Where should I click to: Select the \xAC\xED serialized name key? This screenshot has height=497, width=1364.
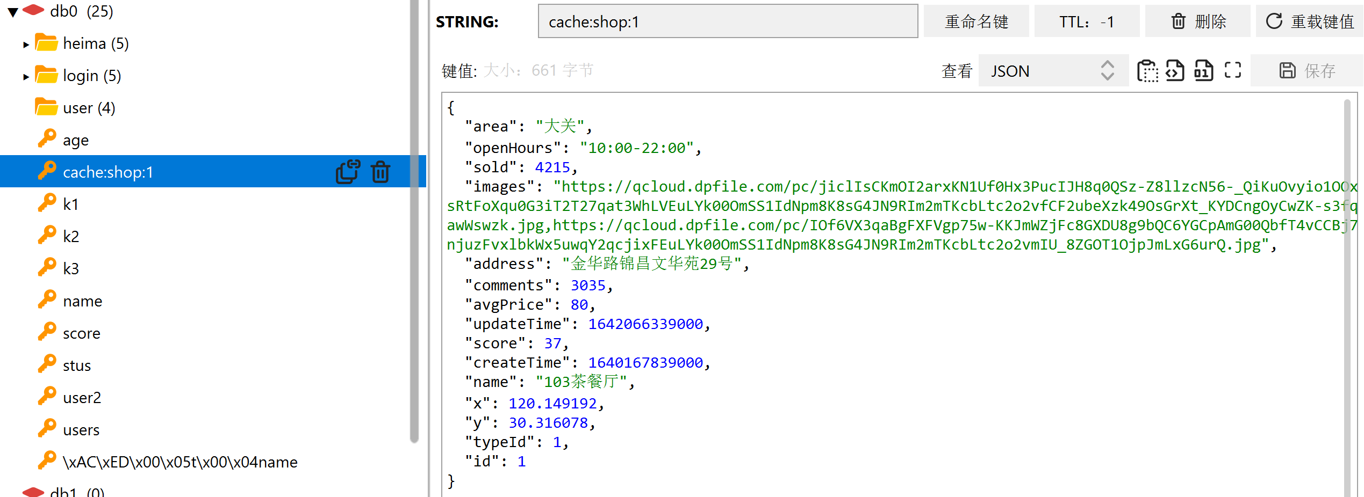180,462
